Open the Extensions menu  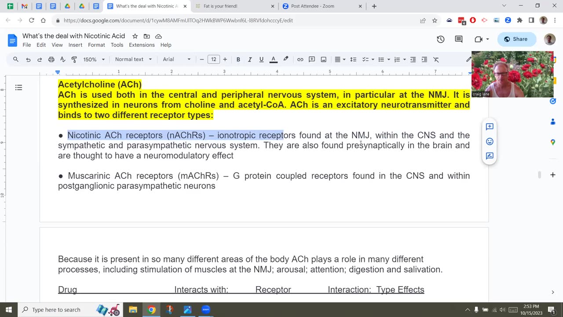coord(142,45)
